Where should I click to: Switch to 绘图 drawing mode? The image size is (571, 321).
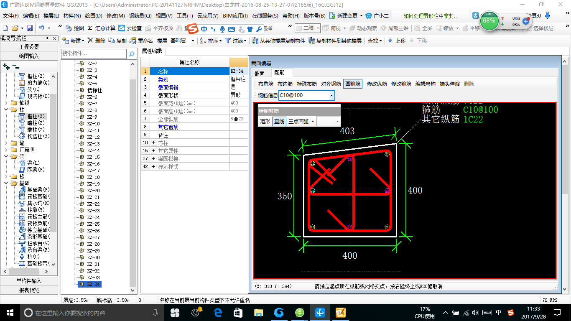[x=75, y=28]
